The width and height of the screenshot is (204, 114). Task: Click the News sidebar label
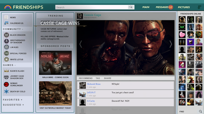coord(13,17)
